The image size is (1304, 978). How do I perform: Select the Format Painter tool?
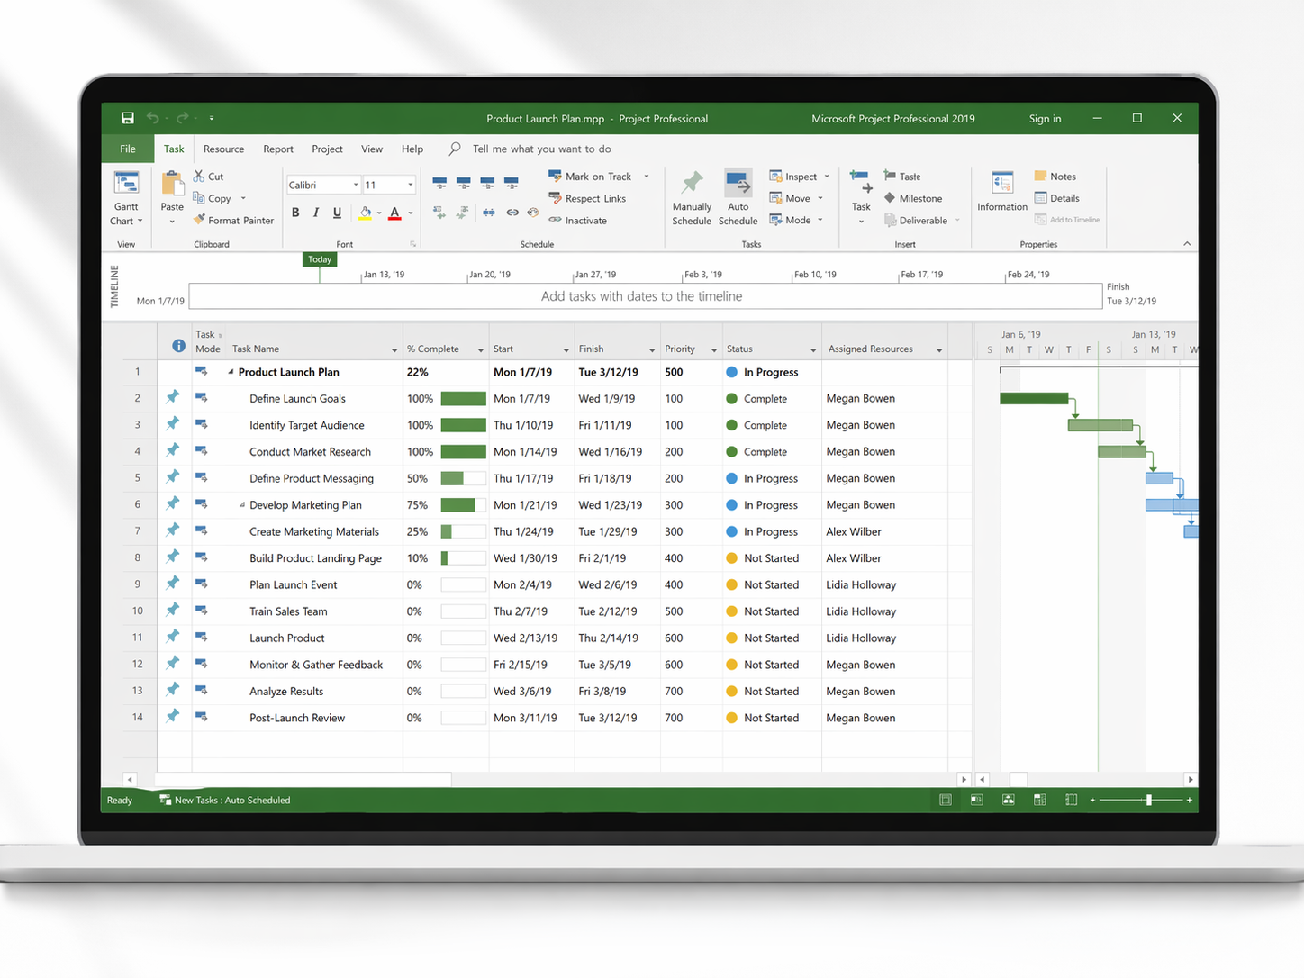click(233, 220)
